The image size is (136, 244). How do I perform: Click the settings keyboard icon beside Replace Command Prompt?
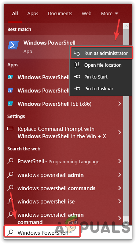pyautogui.click(x=10, y=129)
